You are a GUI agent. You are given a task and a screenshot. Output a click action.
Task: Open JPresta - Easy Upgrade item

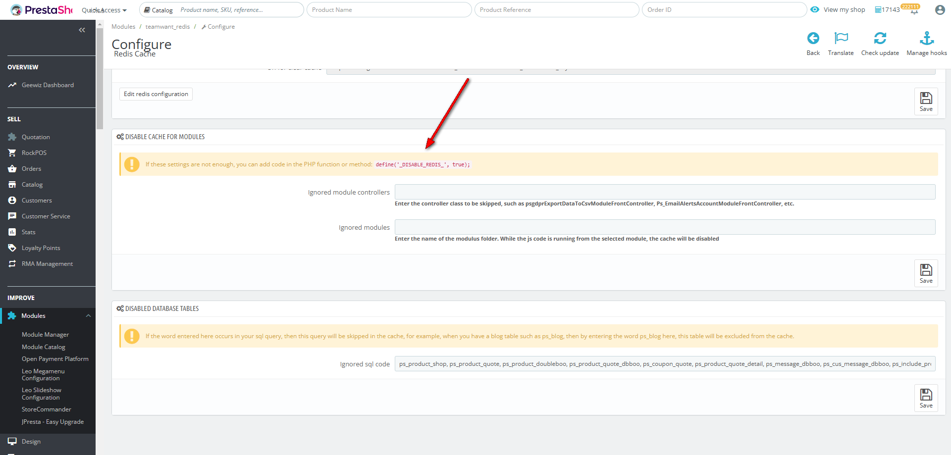click(x=53, y=422)
